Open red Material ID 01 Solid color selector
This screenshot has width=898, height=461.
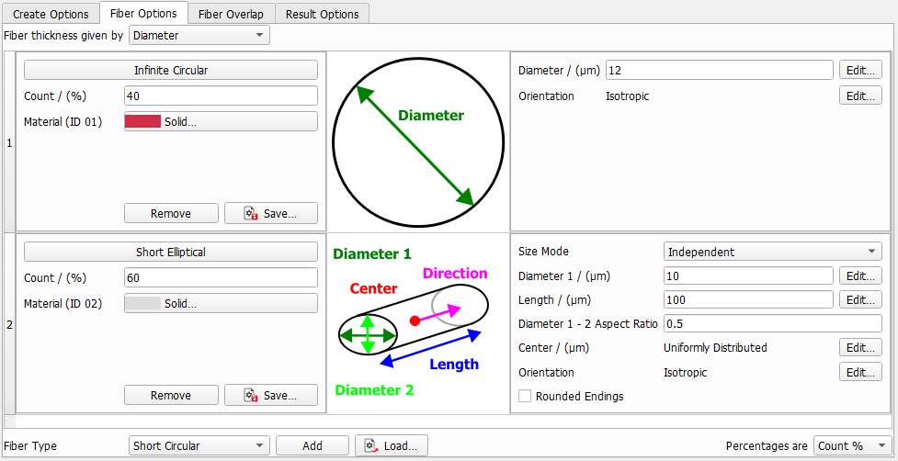coord(221,121)
